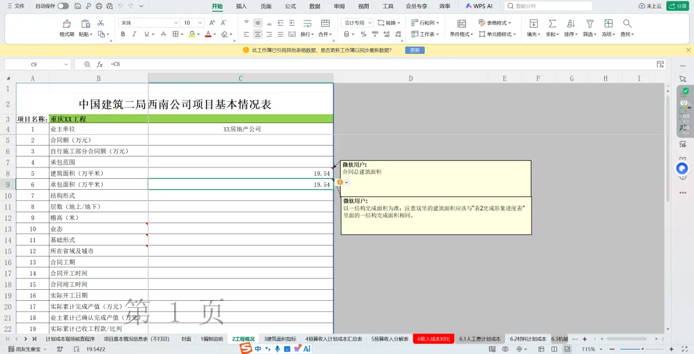The width and height of the screenshot is (694, 354).
Task: Click the yellow fill color swatch
Action: tap(191, 34)
